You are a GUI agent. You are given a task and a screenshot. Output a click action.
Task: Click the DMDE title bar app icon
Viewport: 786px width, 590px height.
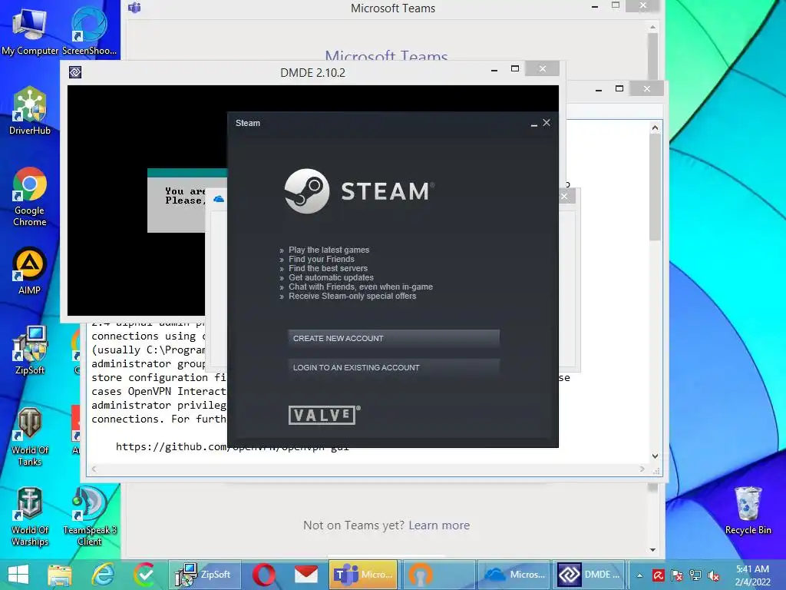(x=75, y=72)
